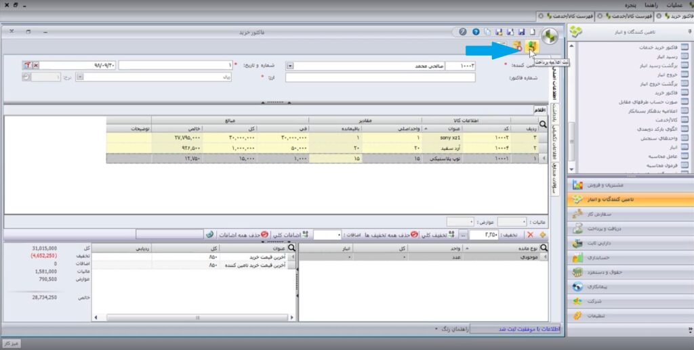This screenshot has width=694, height=350.
Task: Open the عملیات menu
Action: click(674, 5)
